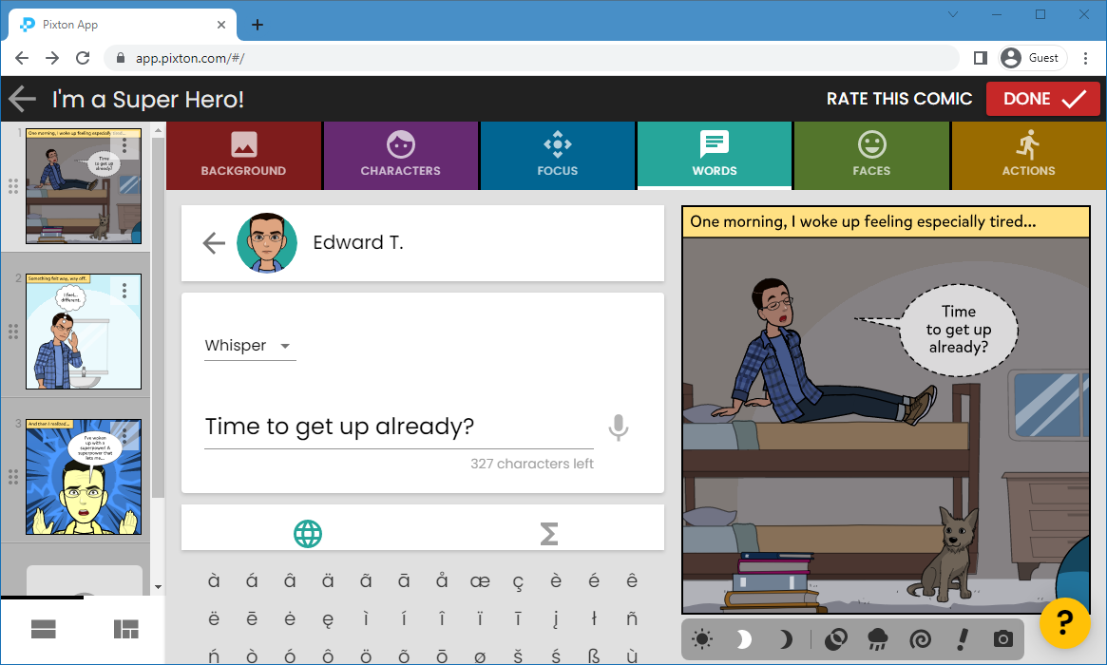Apply the spiral swirl effect
The image size is (1107, 665).
tap(919, 639)
